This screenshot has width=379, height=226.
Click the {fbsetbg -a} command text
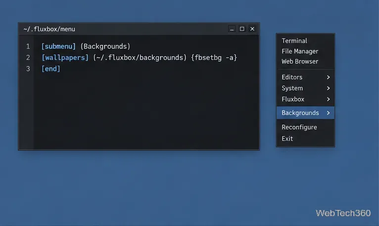(214, 57)
